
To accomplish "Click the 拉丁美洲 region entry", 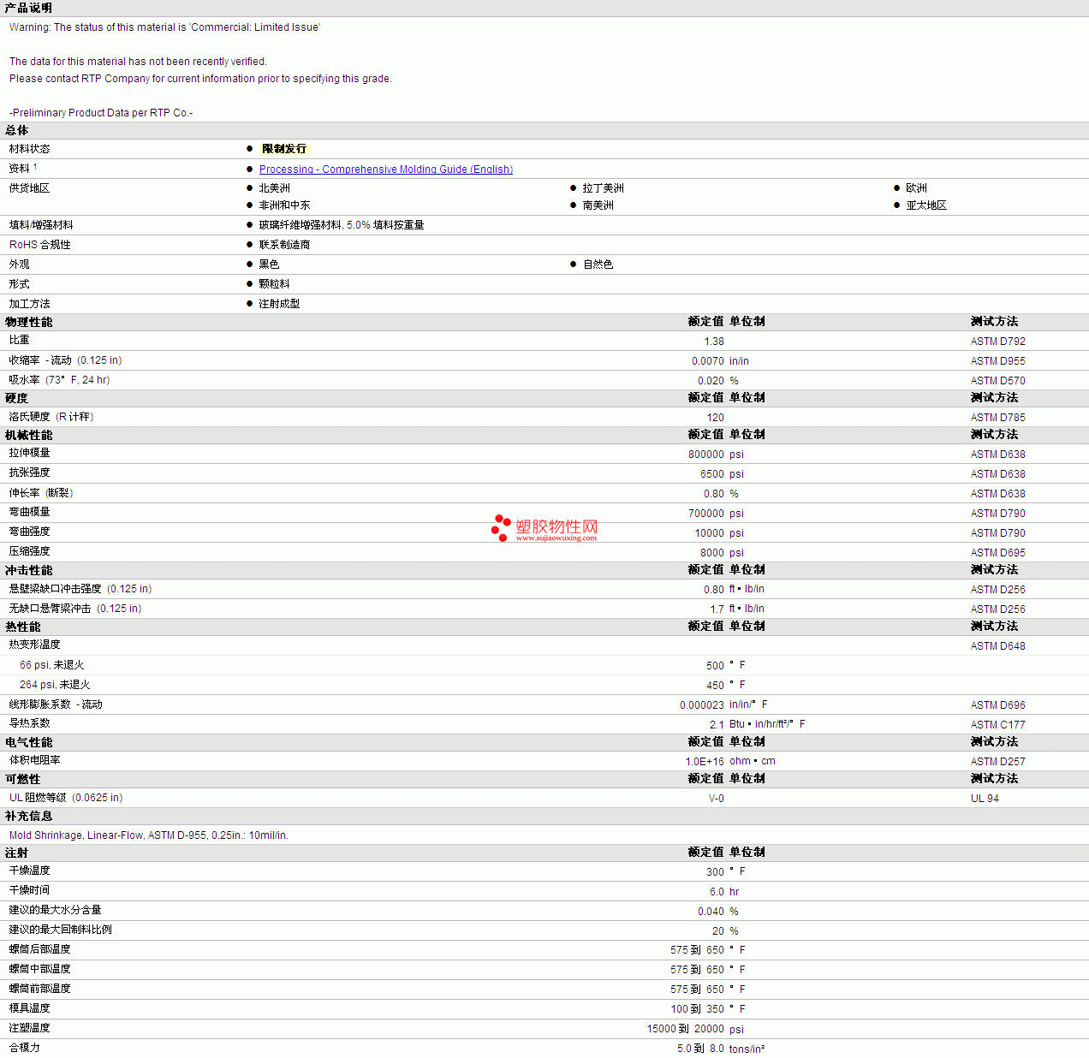I will (604, 188).
